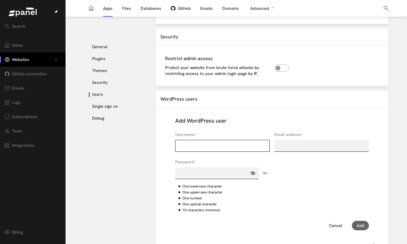Click the Logs calendar icon
The width and height of the screenshot is (407, 244).
click(7, 102)
